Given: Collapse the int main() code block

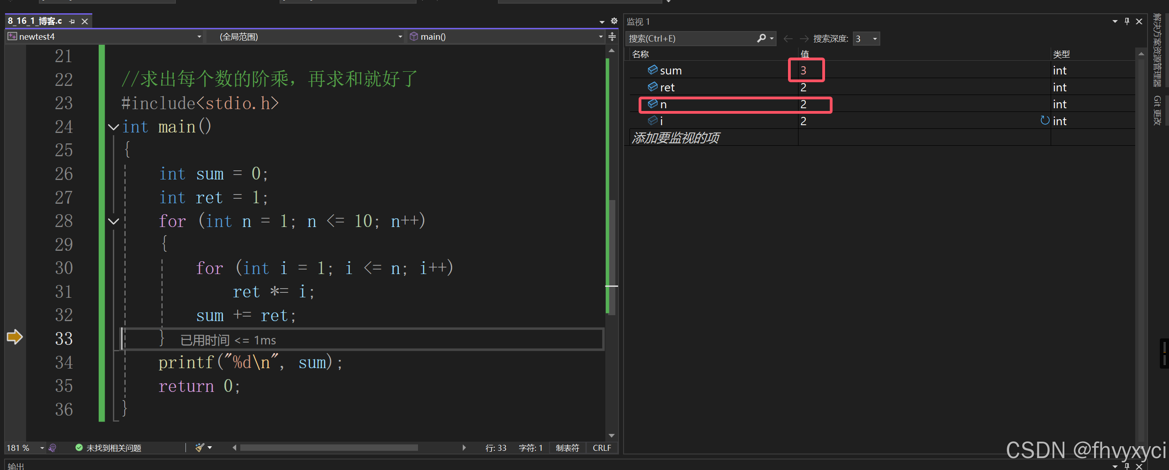Looking at the screenshot, I should click(113, 127).
